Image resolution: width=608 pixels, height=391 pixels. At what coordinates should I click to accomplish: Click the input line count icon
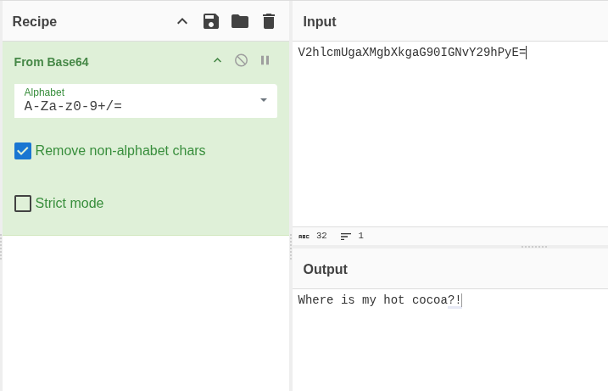tap(345, 236)
